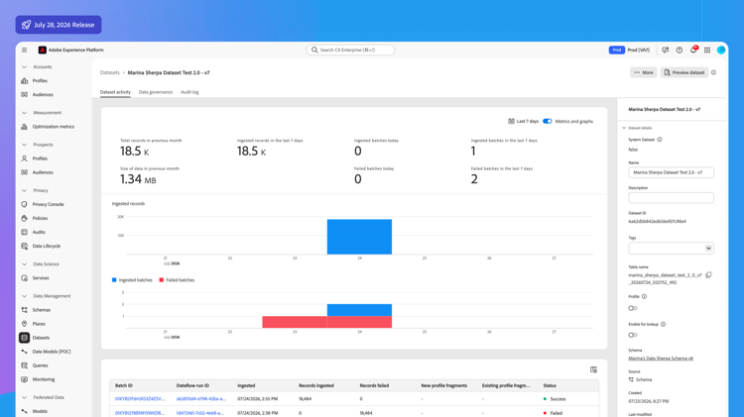Toggle Metrics and graphs switch

547,121
